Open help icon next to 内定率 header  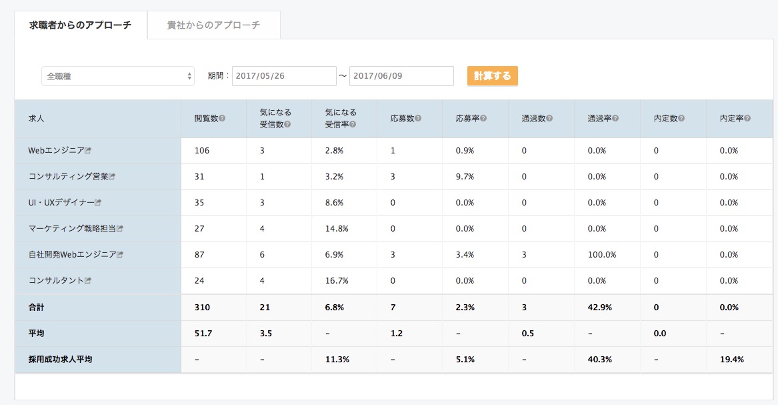click(x=747, y=119)
